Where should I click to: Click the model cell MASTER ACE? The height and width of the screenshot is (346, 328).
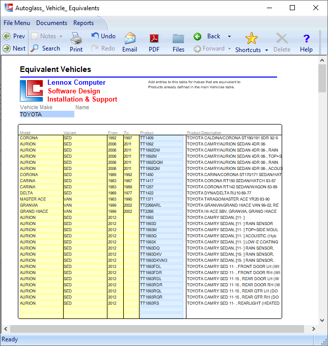(x=41, y=199)
